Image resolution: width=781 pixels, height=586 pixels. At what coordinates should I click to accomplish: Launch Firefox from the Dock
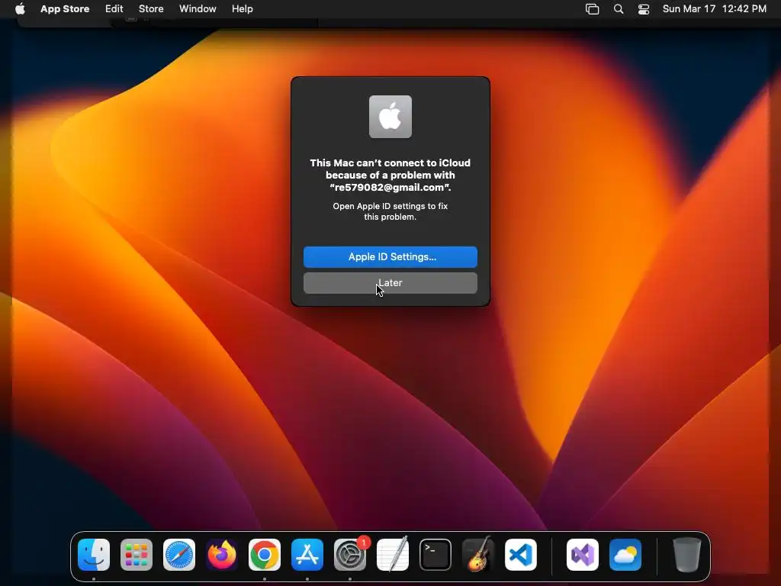(222, 555)
